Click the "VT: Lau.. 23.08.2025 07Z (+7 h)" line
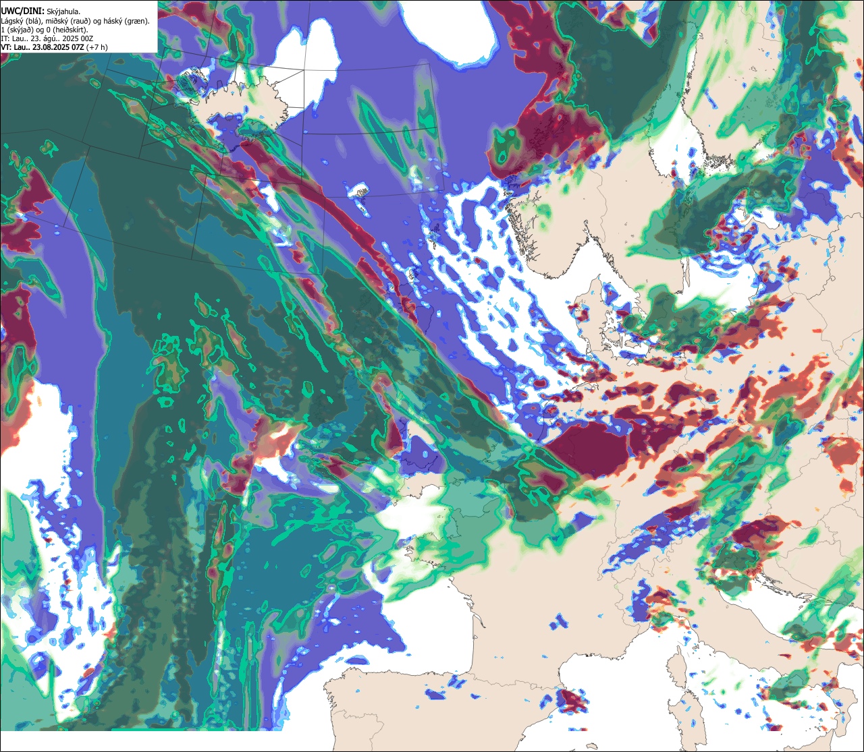Viewport: 864px width, 752px height. coord(54,47)
